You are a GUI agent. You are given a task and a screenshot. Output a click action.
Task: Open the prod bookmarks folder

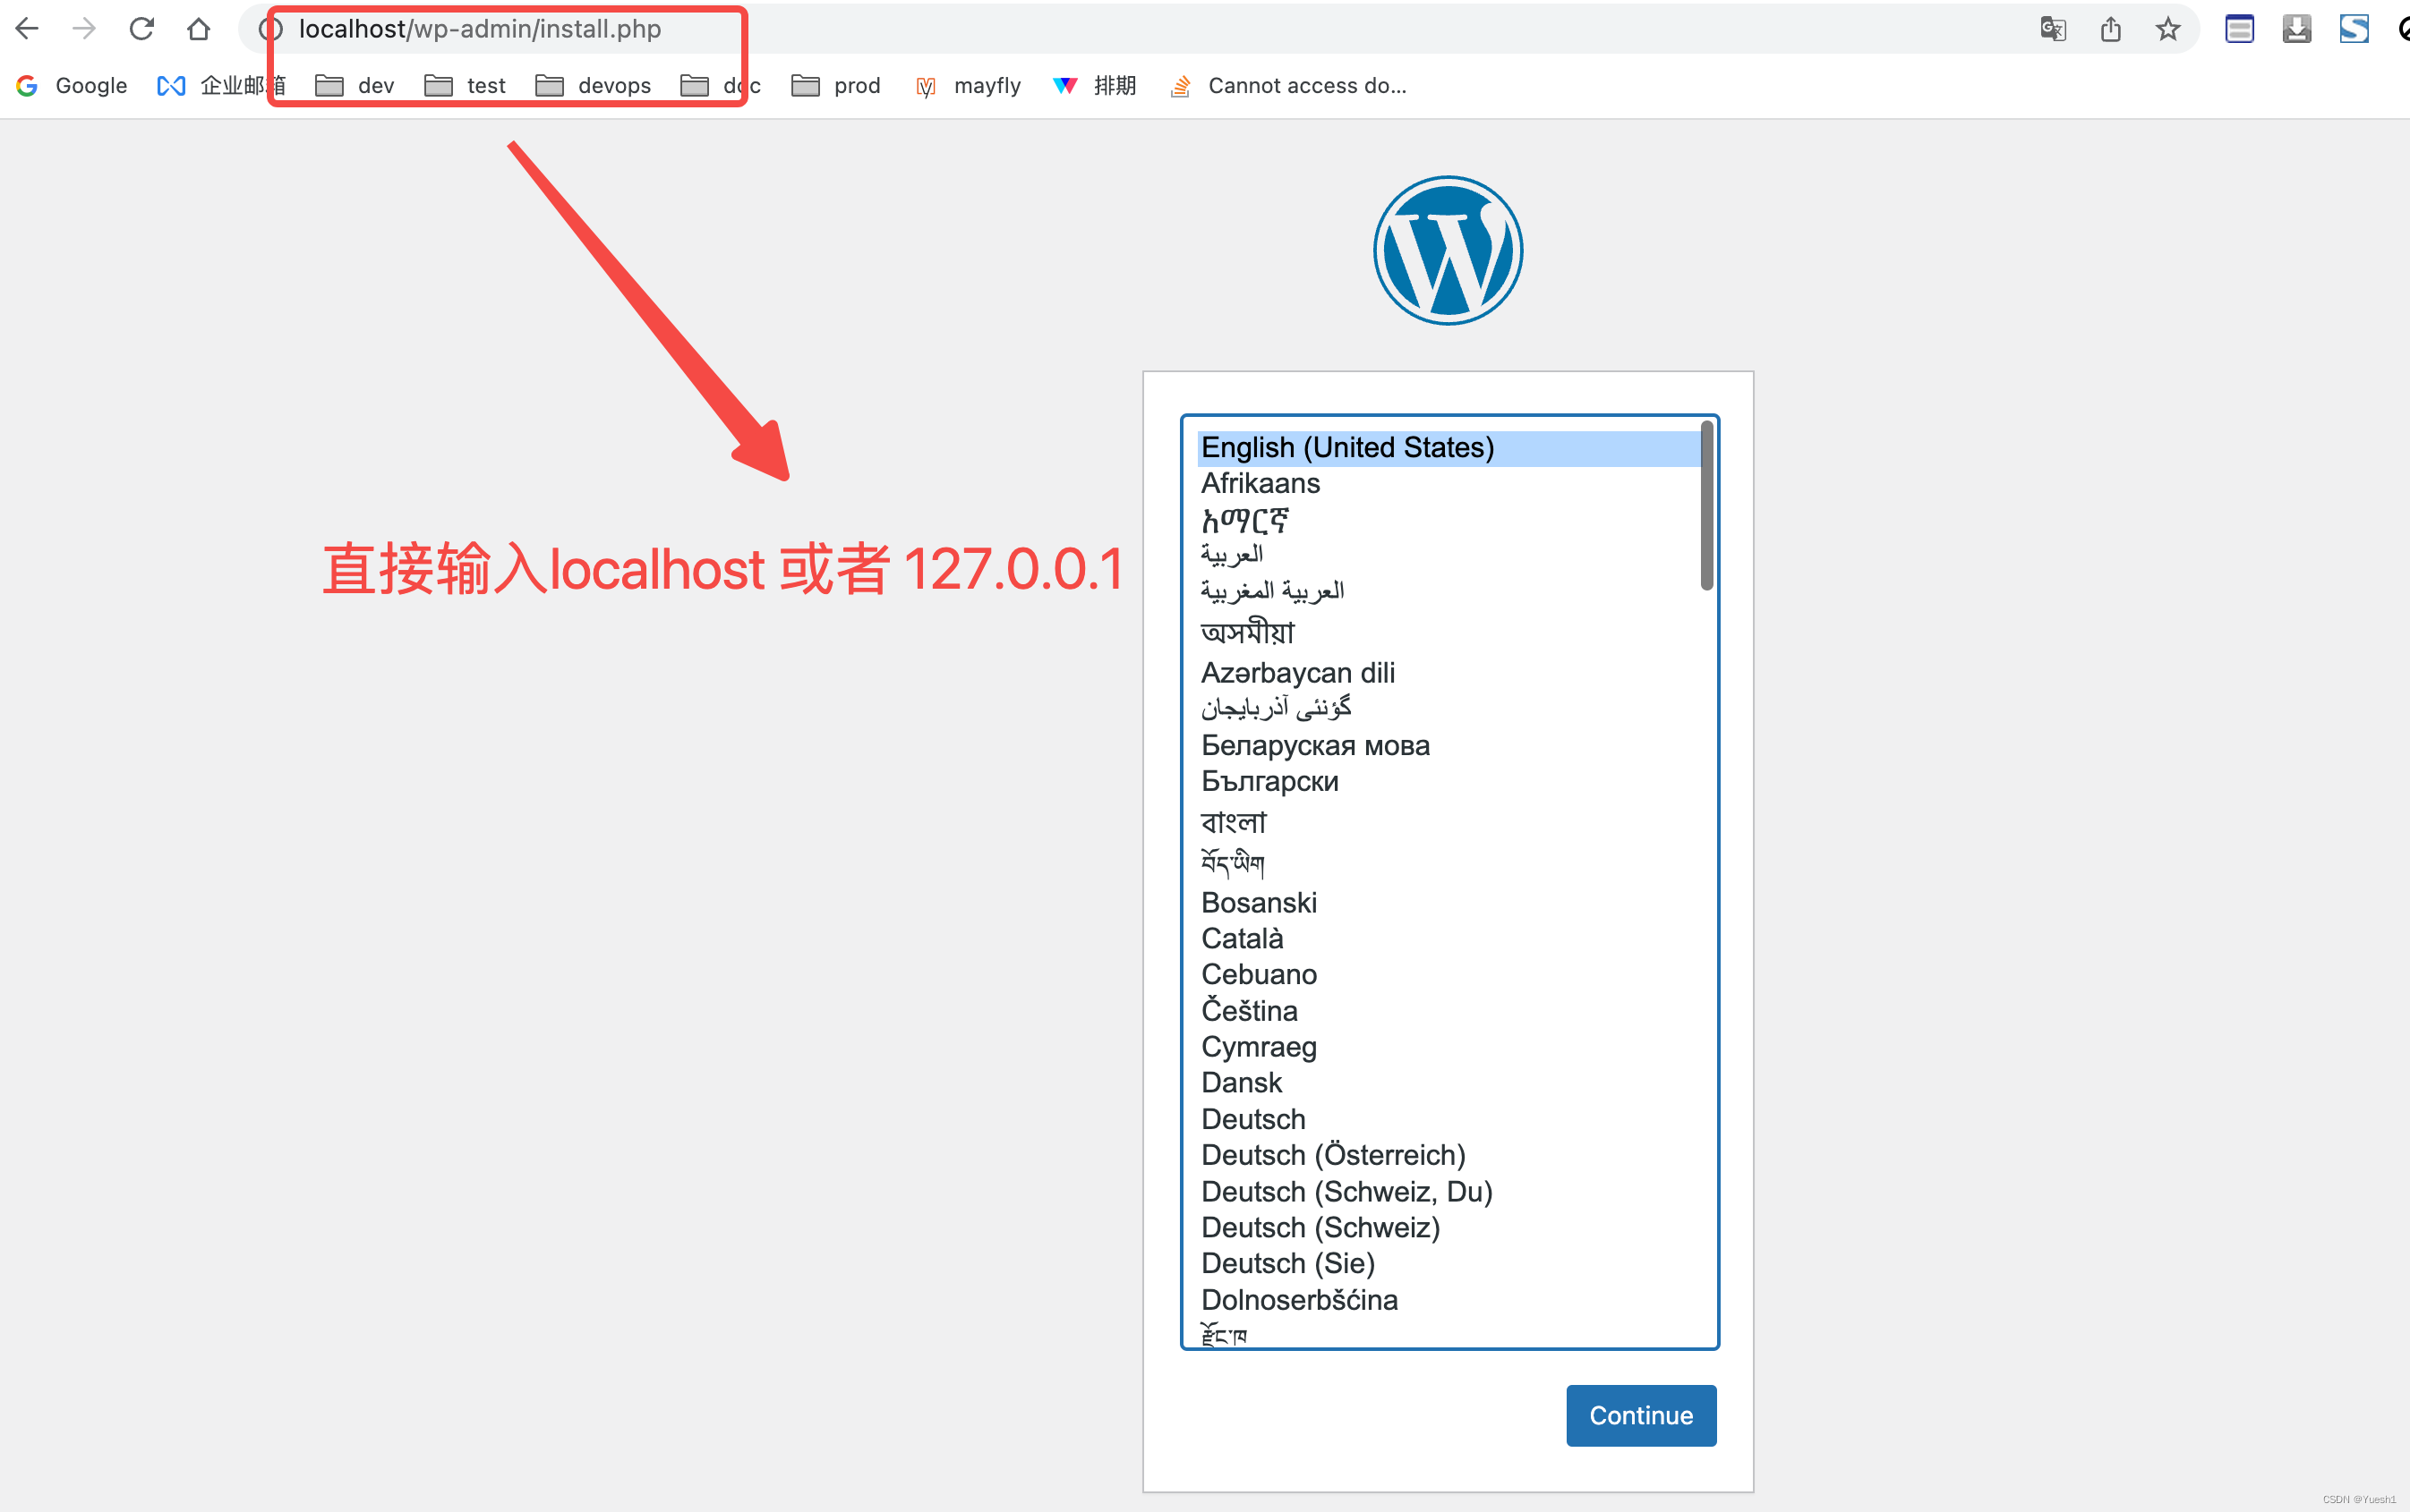(x=836, y=86)
